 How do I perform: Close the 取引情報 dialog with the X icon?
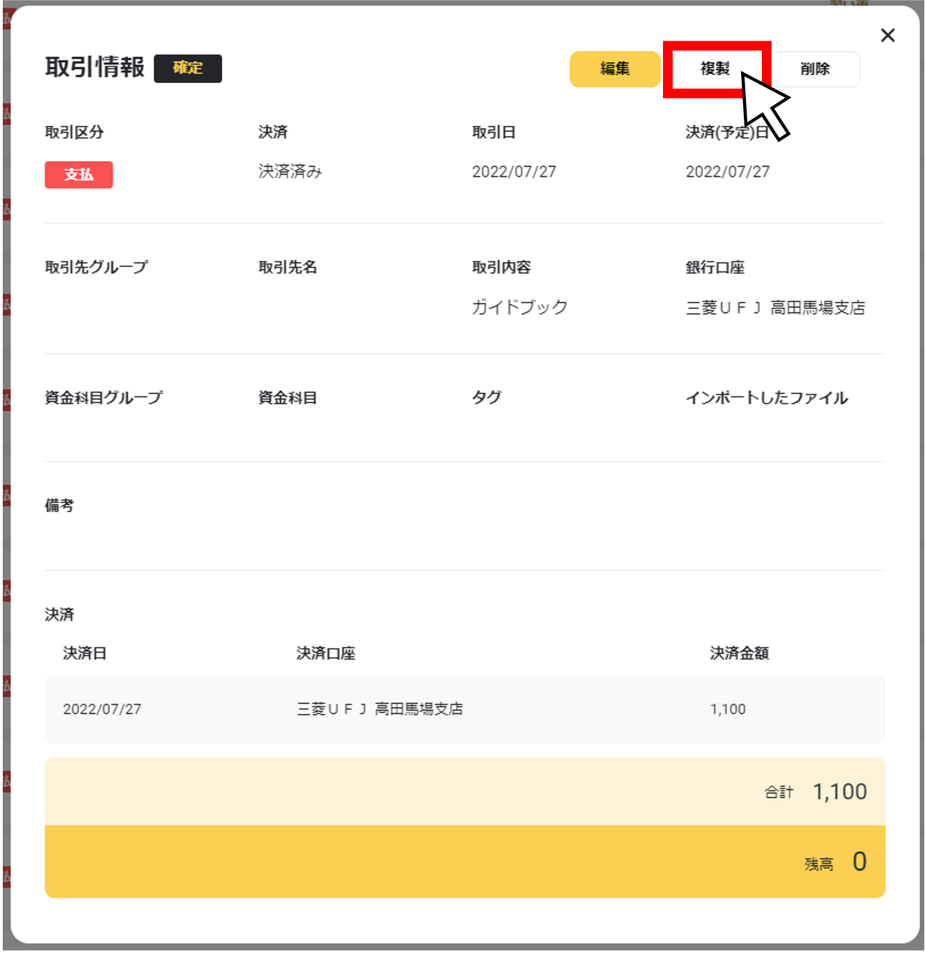coord(888,35)
